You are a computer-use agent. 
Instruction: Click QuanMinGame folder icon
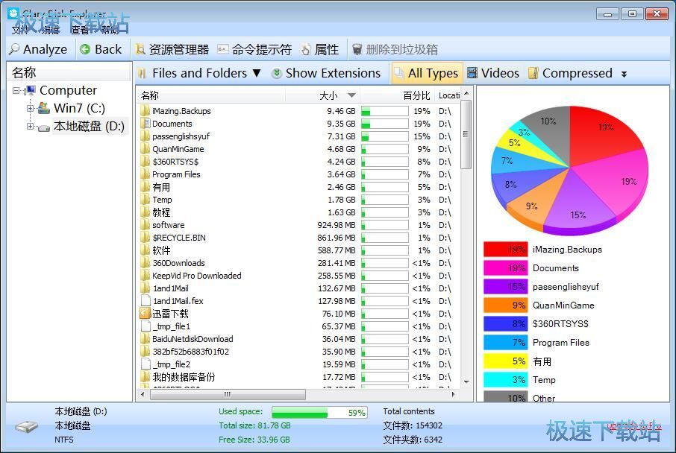(x=145, y=149)
